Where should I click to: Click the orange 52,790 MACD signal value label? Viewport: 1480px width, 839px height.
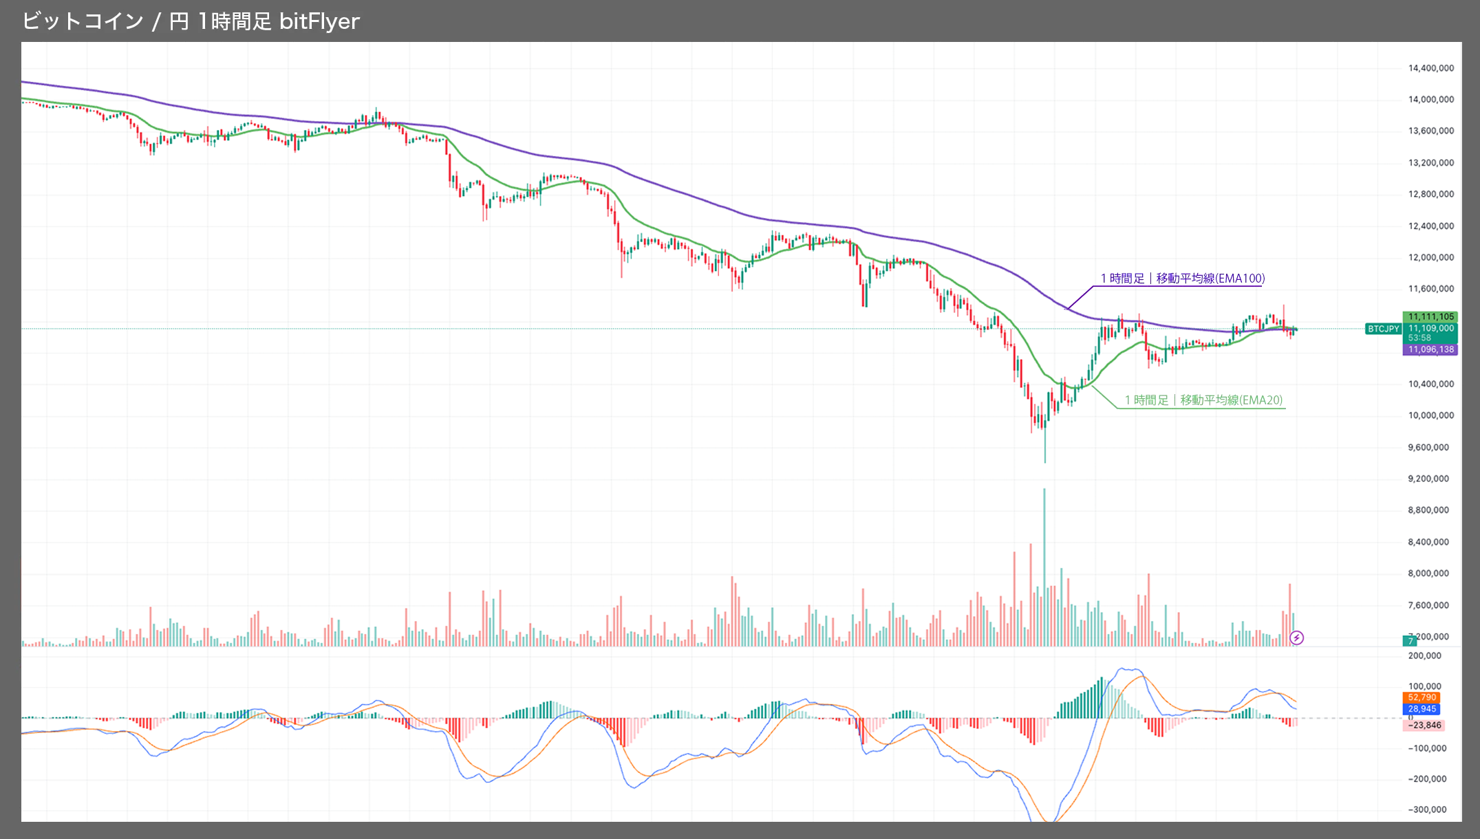tap(1422, 697)
